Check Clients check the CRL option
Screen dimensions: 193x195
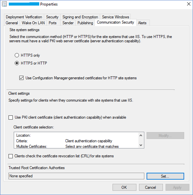[10, 156]
